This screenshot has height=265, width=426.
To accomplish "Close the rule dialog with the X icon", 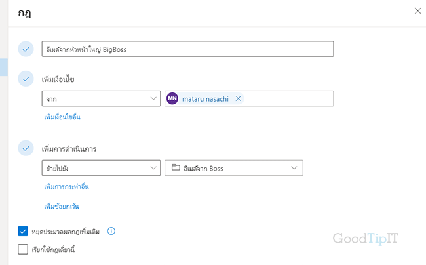I will pyautogui.click(x=417, y=11).
